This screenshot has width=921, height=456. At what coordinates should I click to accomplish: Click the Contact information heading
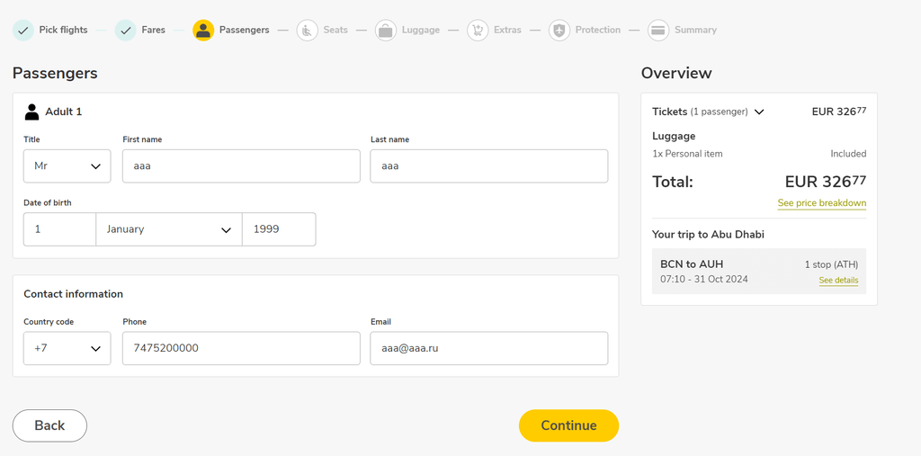point(74,294)
